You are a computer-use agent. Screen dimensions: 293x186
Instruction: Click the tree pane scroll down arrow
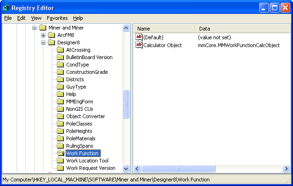tap(126, 169)
